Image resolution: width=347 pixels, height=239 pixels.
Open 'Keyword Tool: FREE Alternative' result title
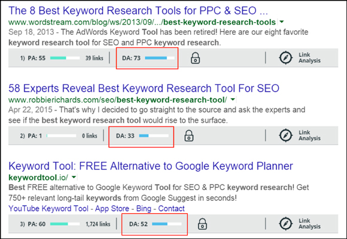pyautogui.click(x=151, y=166)
